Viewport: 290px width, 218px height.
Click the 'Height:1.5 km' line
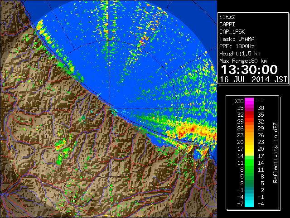240,54
